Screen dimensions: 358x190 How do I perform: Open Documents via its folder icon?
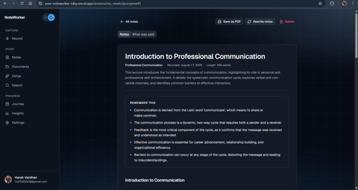(7, 67)
